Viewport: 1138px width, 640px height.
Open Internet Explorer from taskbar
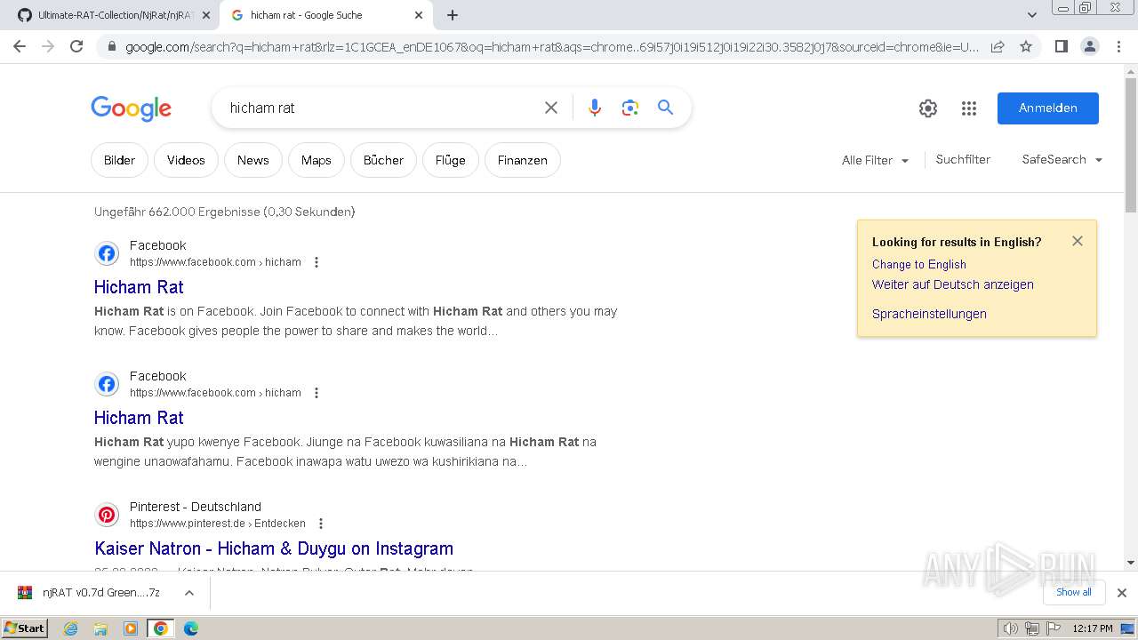pos(70,628)
